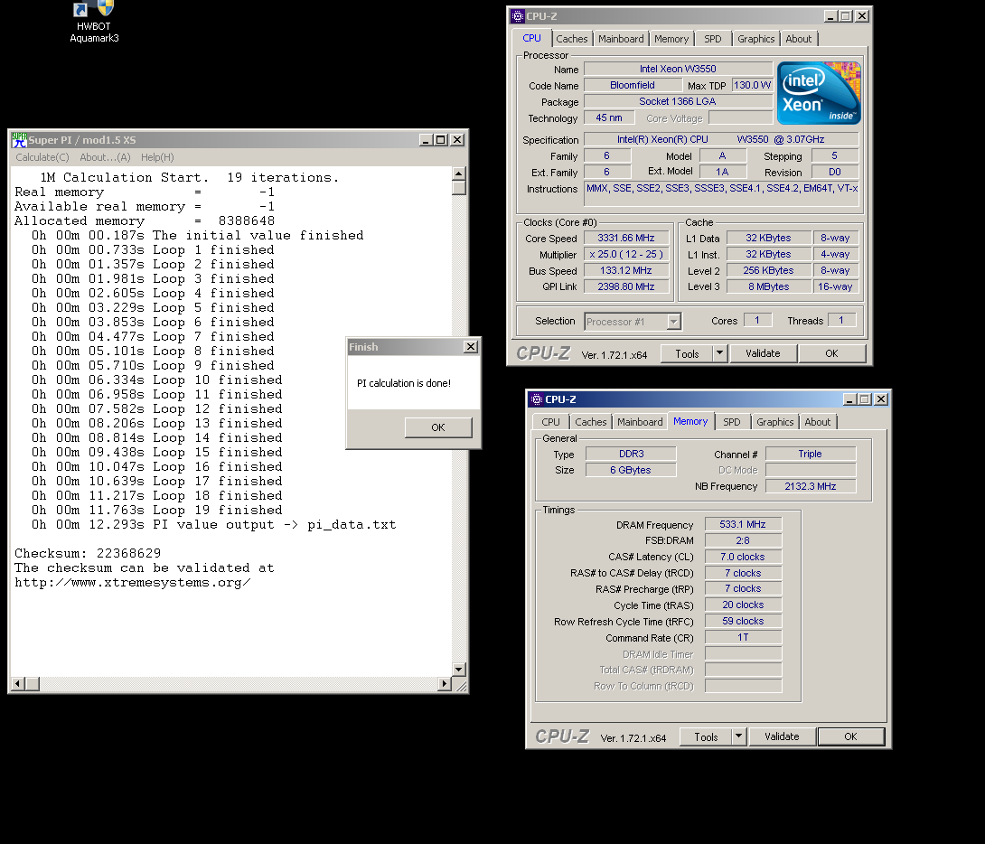Image resolution: width=985 pixels, height=844 pixels.
Task: Click Tools button in lower CPU-Z window
Action: point(706,736)
